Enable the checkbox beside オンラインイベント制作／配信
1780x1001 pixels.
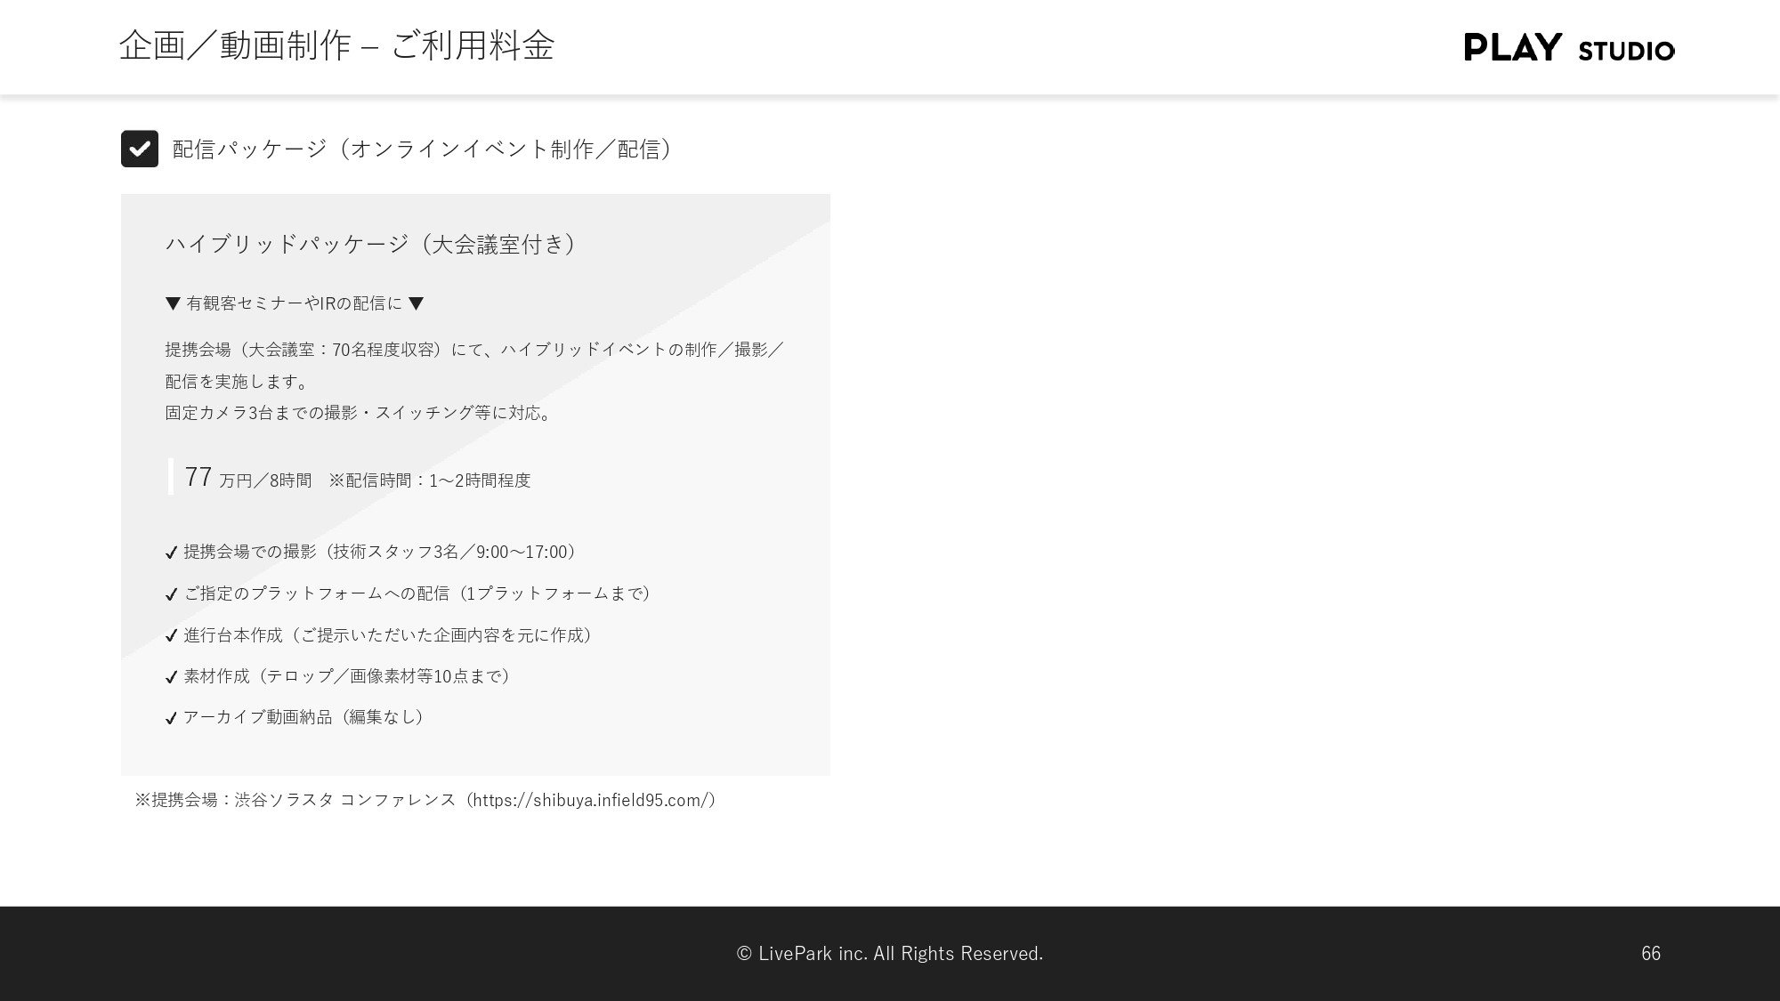pyautogui.click(x=140, y=149)
